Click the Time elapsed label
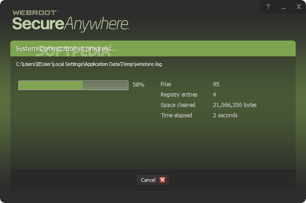Viewport: 306px width, 203px height. tap(176, 115)
